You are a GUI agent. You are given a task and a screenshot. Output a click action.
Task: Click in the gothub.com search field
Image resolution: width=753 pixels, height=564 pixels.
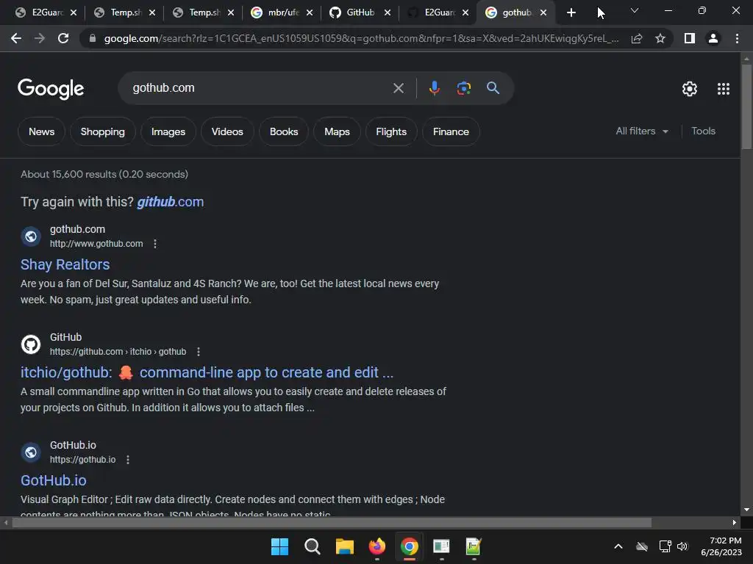(x=260, y=88)
